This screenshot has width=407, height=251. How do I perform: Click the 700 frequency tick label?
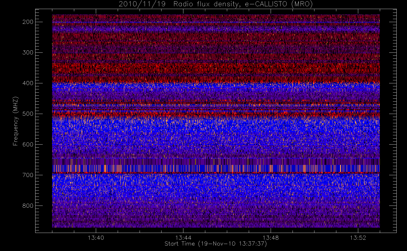point(28,175)
